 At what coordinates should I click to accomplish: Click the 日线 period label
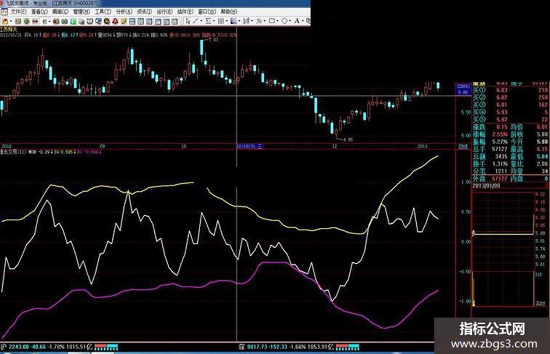coord(463,146)
